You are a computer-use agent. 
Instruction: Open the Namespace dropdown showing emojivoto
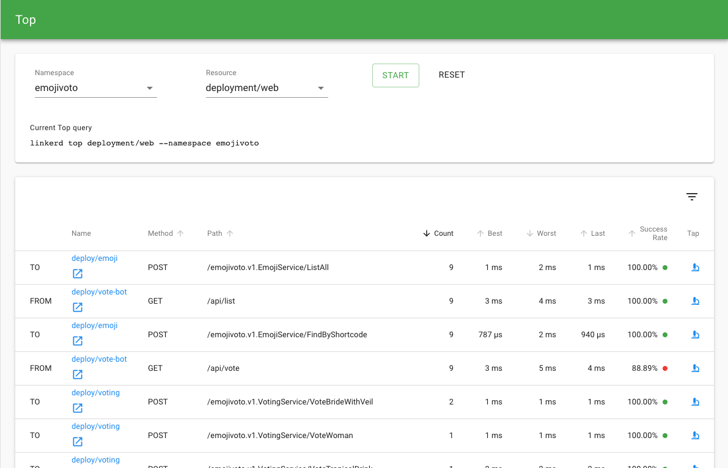coord(95,88)
